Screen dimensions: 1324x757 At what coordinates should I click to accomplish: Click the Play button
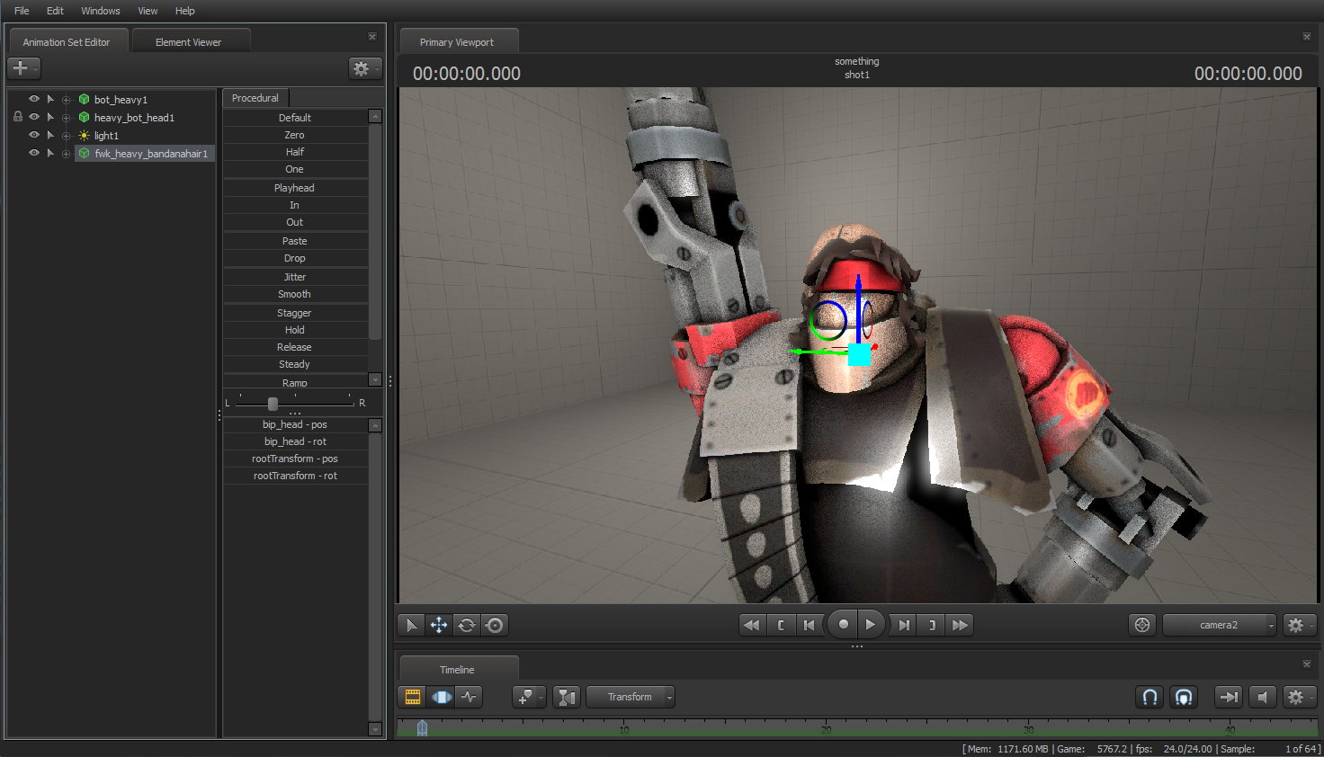click(871, 625)
